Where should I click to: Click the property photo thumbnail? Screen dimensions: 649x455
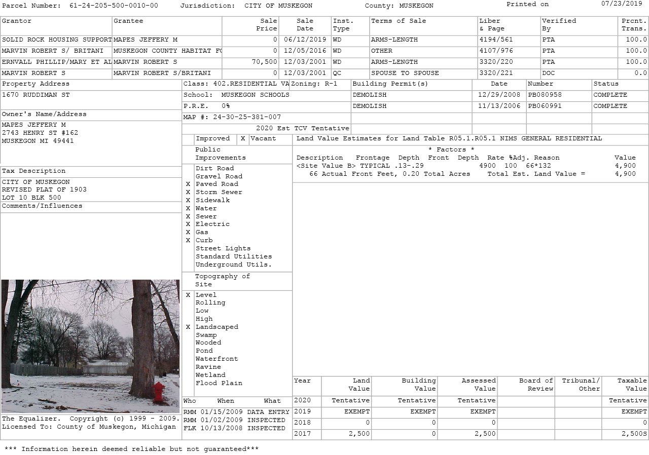[x=90, y=346]
